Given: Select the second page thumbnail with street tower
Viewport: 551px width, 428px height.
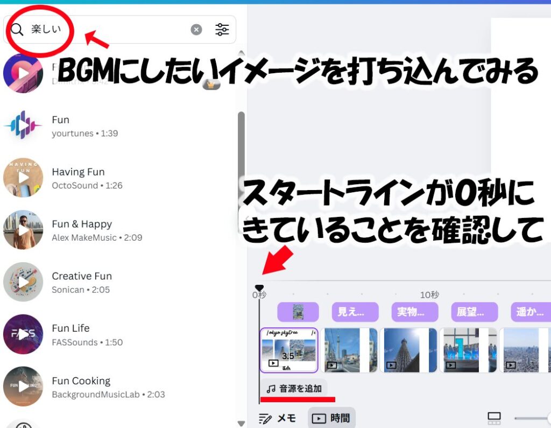Looking at the screenshot, I should point(349,350).
